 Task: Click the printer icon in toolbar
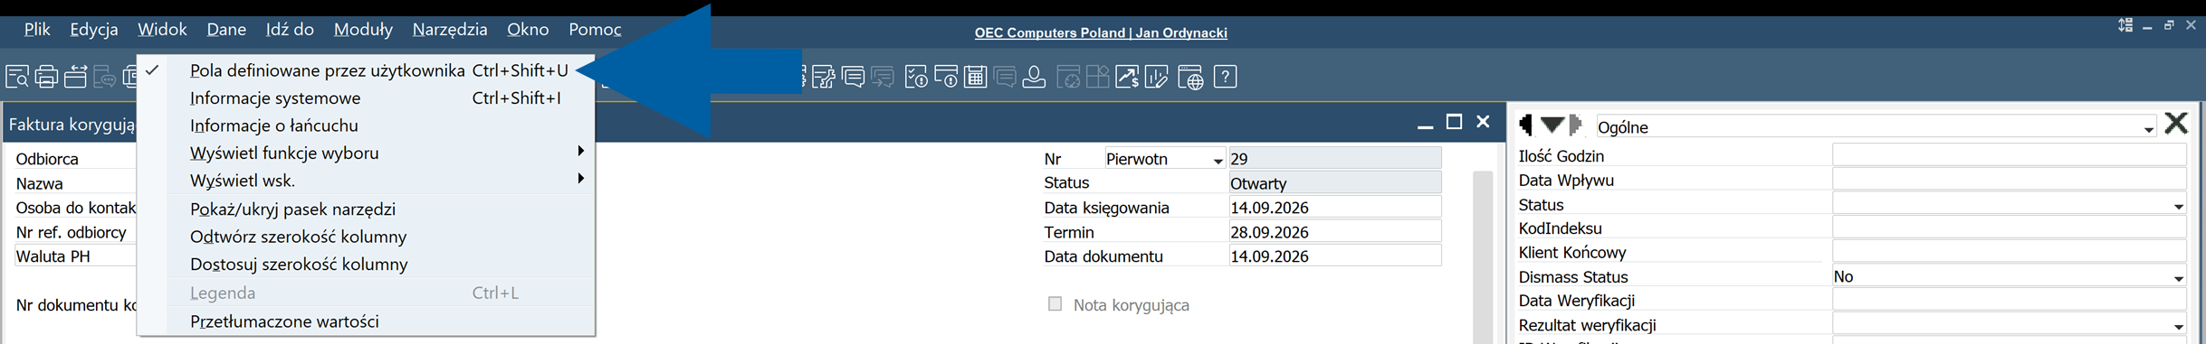pos(46,77)
